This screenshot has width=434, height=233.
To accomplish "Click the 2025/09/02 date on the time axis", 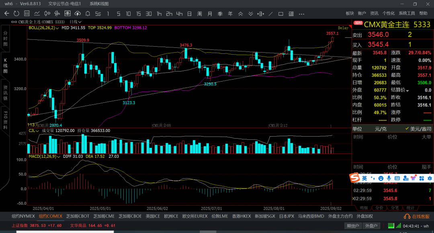I will coord(331,208).
